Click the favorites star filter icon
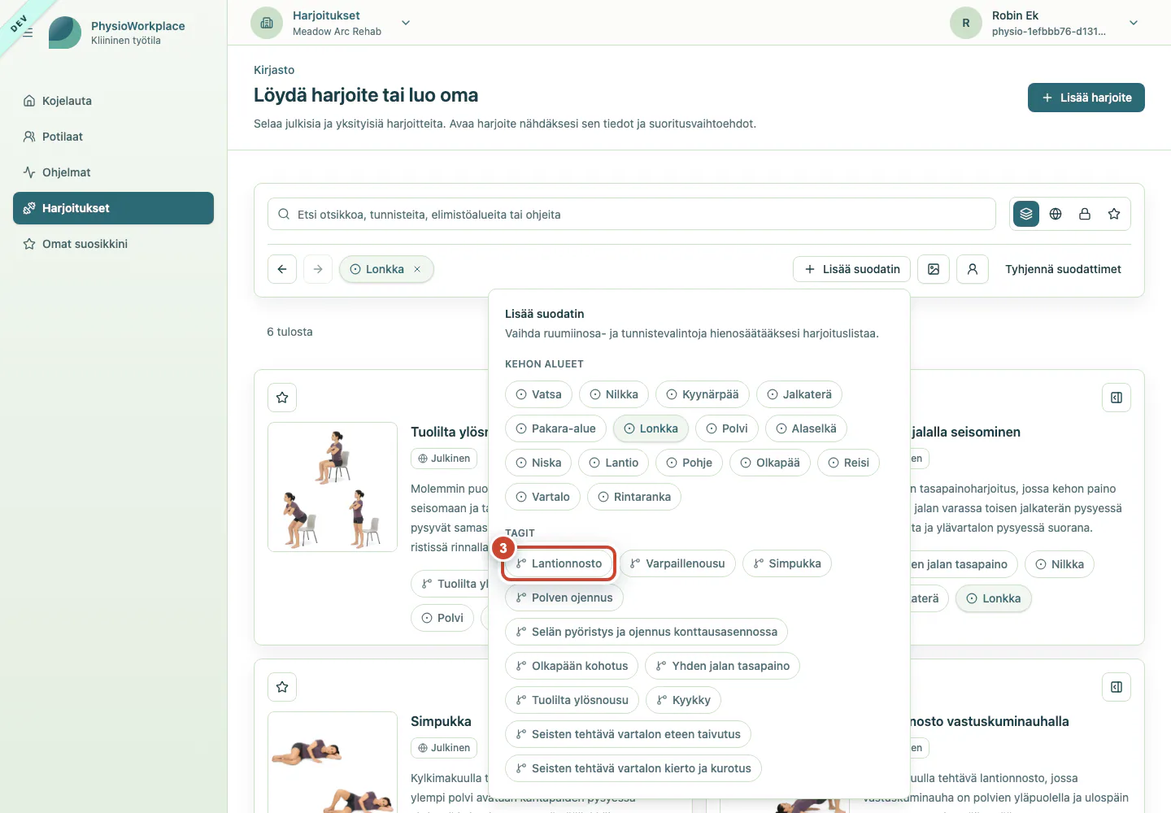 (x=1114, y=214)
